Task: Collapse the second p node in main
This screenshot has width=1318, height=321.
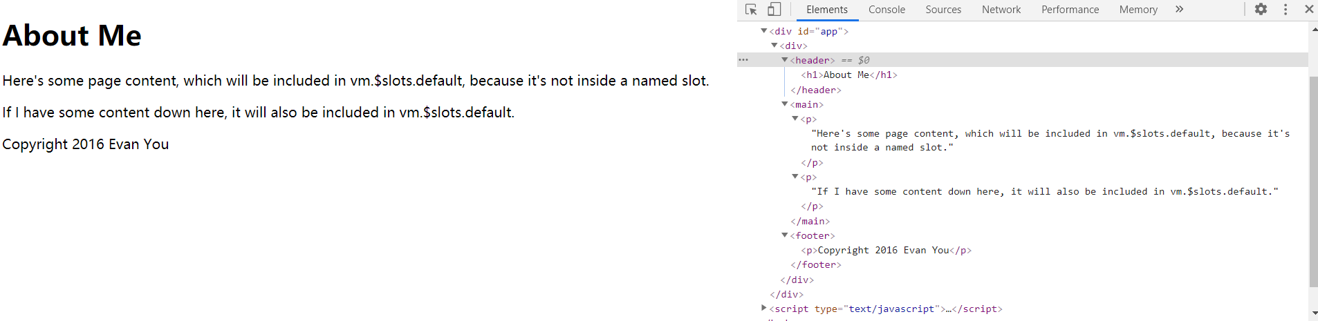Action: tap(795, 177)
